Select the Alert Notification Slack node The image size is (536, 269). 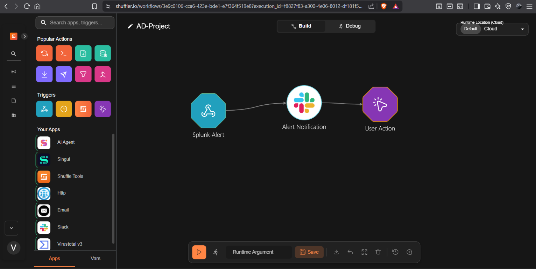coord(304,103)
